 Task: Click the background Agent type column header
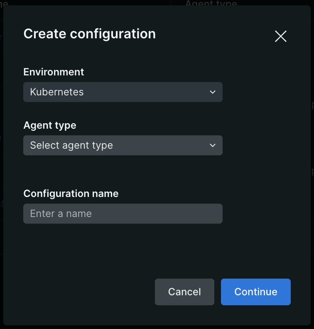211,3
